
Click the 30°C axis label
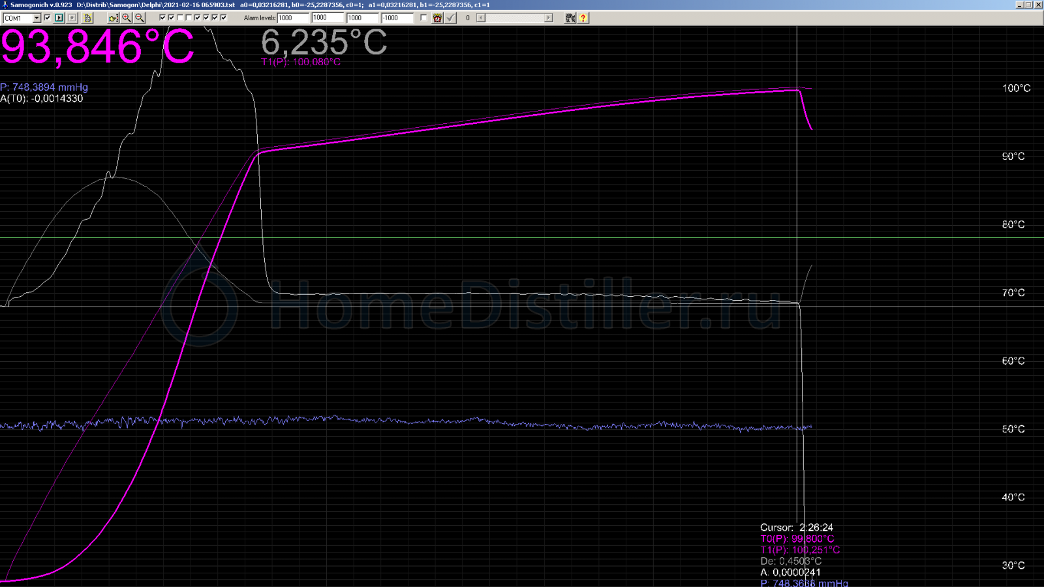click(1013, 565)
